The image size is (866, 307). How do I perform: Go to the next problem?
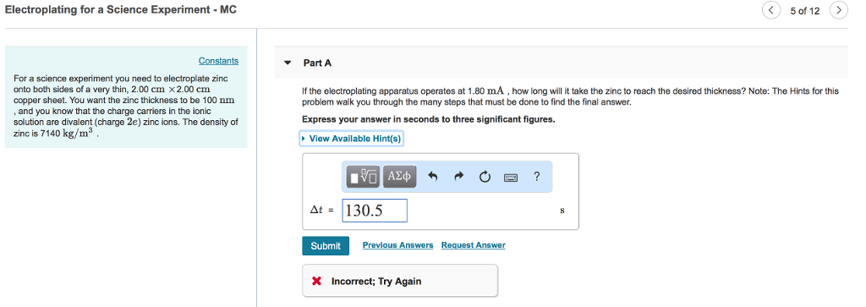pyautogui.click(x=838, y=10)
